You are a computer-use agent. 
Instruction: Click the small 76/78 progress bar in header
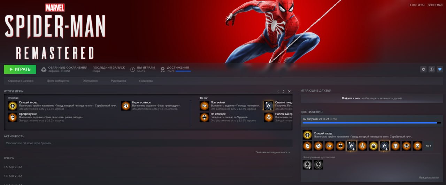183,71
